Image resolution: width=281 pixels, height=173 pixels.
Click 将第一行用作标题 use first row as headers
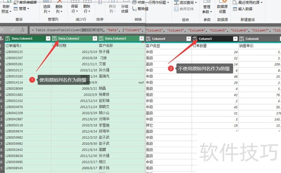[151, 2]
